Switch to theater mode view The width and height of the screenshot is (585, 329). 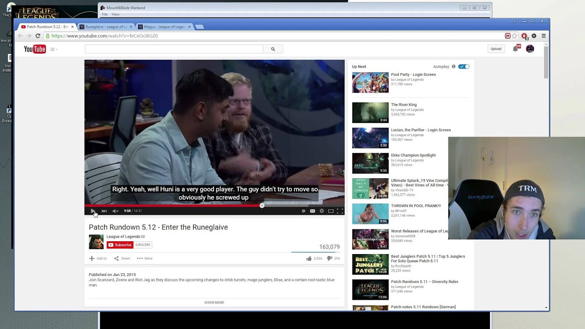pos(331,211)
